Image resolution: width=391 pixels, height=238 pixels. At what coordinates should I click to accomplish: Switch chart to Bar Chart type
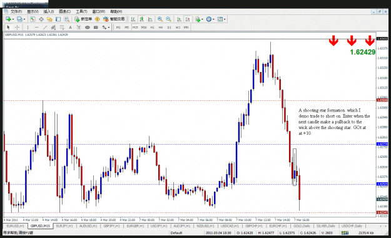point(133,19)
